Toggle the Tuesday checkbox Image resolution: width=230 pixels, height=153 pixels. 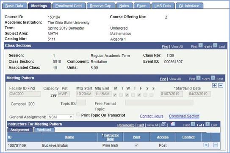121,95
